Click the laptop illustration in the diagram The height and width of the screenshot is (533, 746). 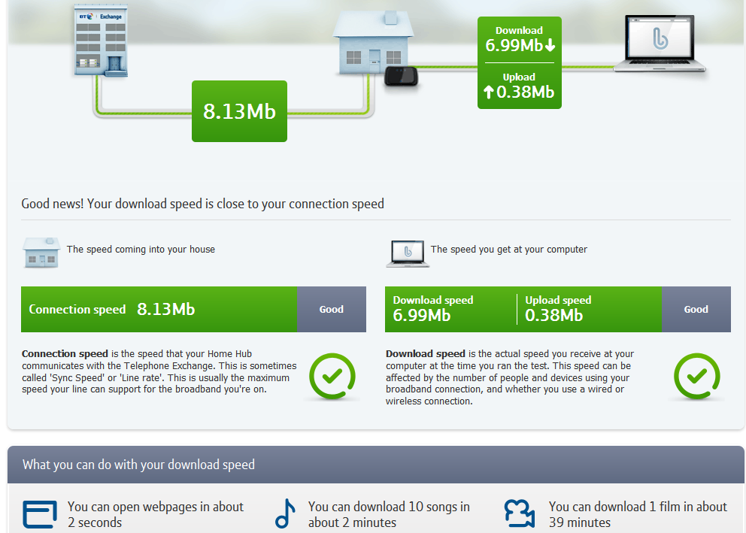pos(660,46)
